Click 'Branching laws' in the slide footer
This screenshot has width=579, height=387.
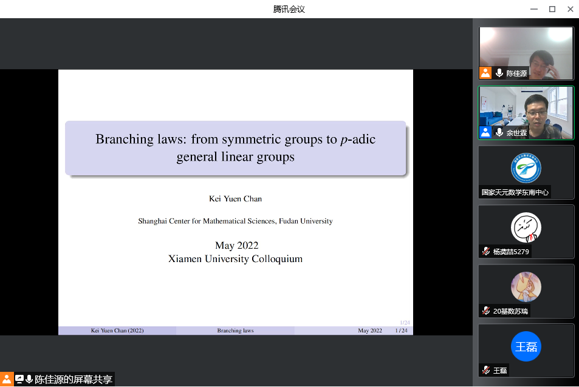click(235, 331)
